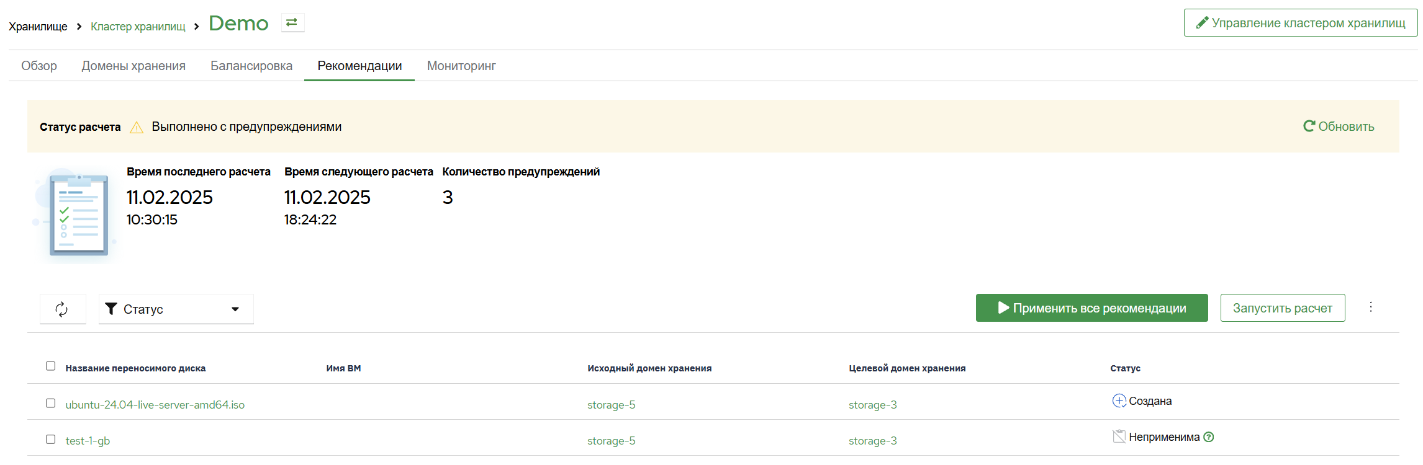Screen dimensions: 1423x465
Task: Switch to the Балансировка tab
Action: pos(251,66)
